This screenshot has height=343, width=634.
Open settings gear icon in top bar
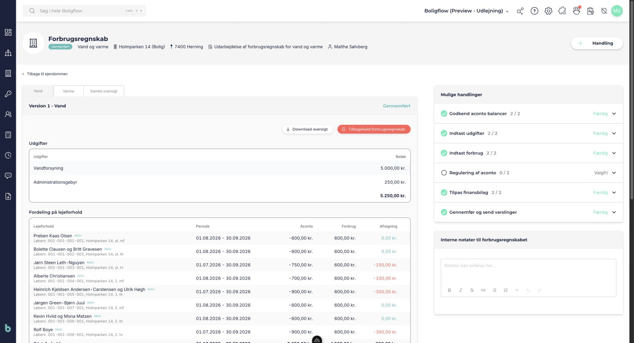548,11
